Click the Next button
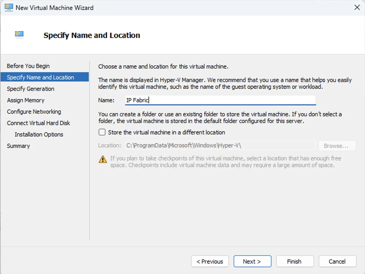This screenshot has height=274, width=365. pyautogui.click(x=252, y=261)
